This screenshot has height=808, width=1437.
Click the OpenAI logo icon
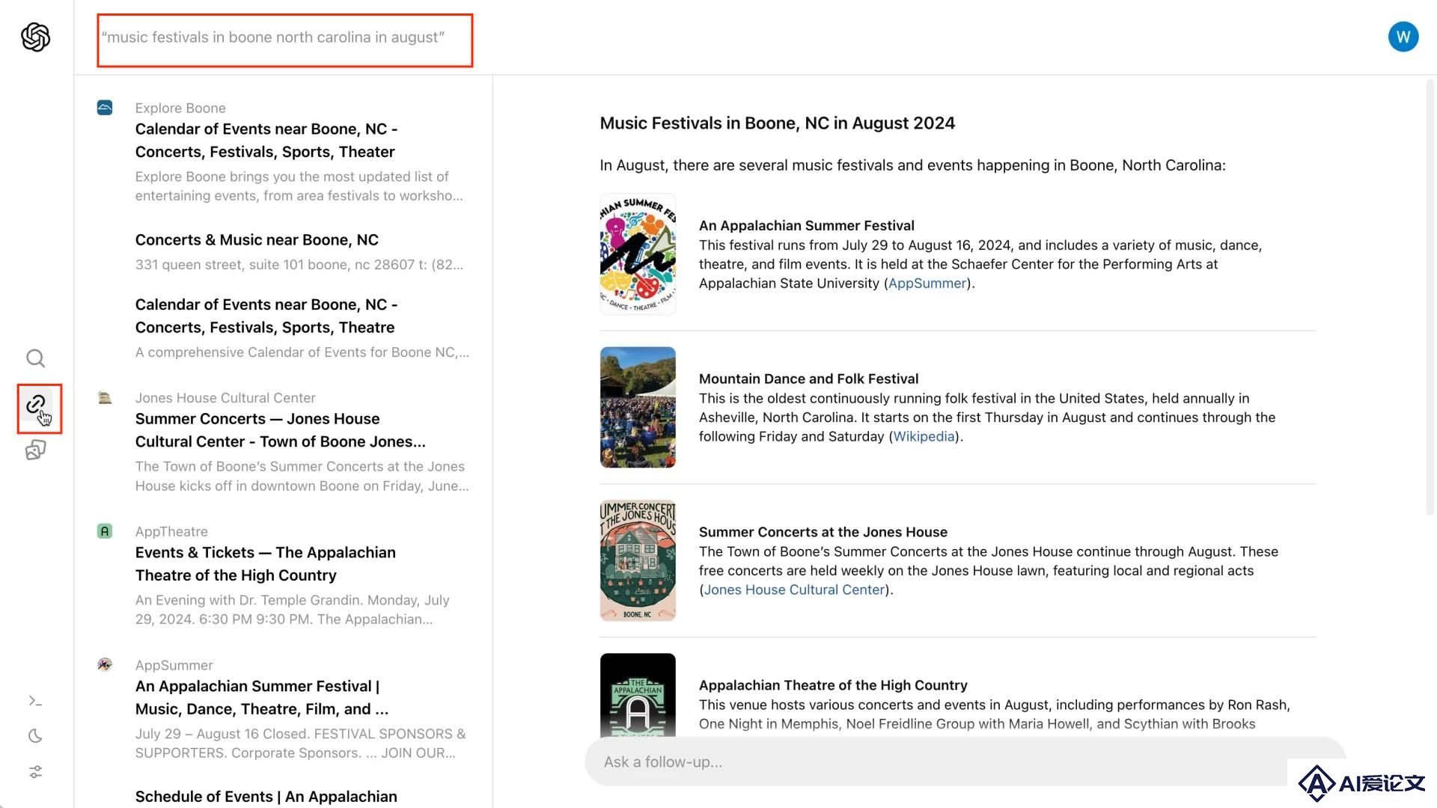36,37
